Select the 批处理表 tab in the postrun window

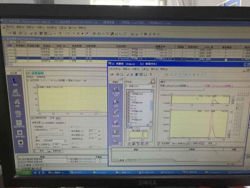[x=164, y=143]
